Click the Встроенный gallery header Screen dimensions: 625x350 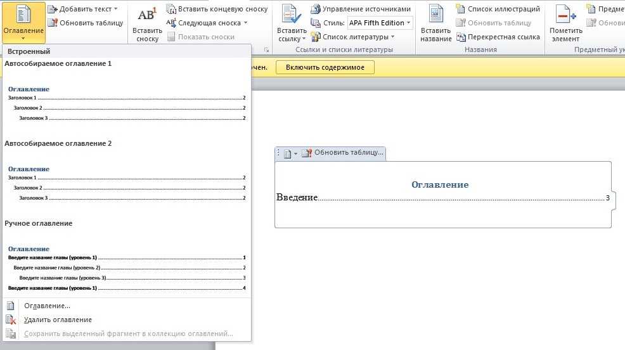click(x=127, y=51)
